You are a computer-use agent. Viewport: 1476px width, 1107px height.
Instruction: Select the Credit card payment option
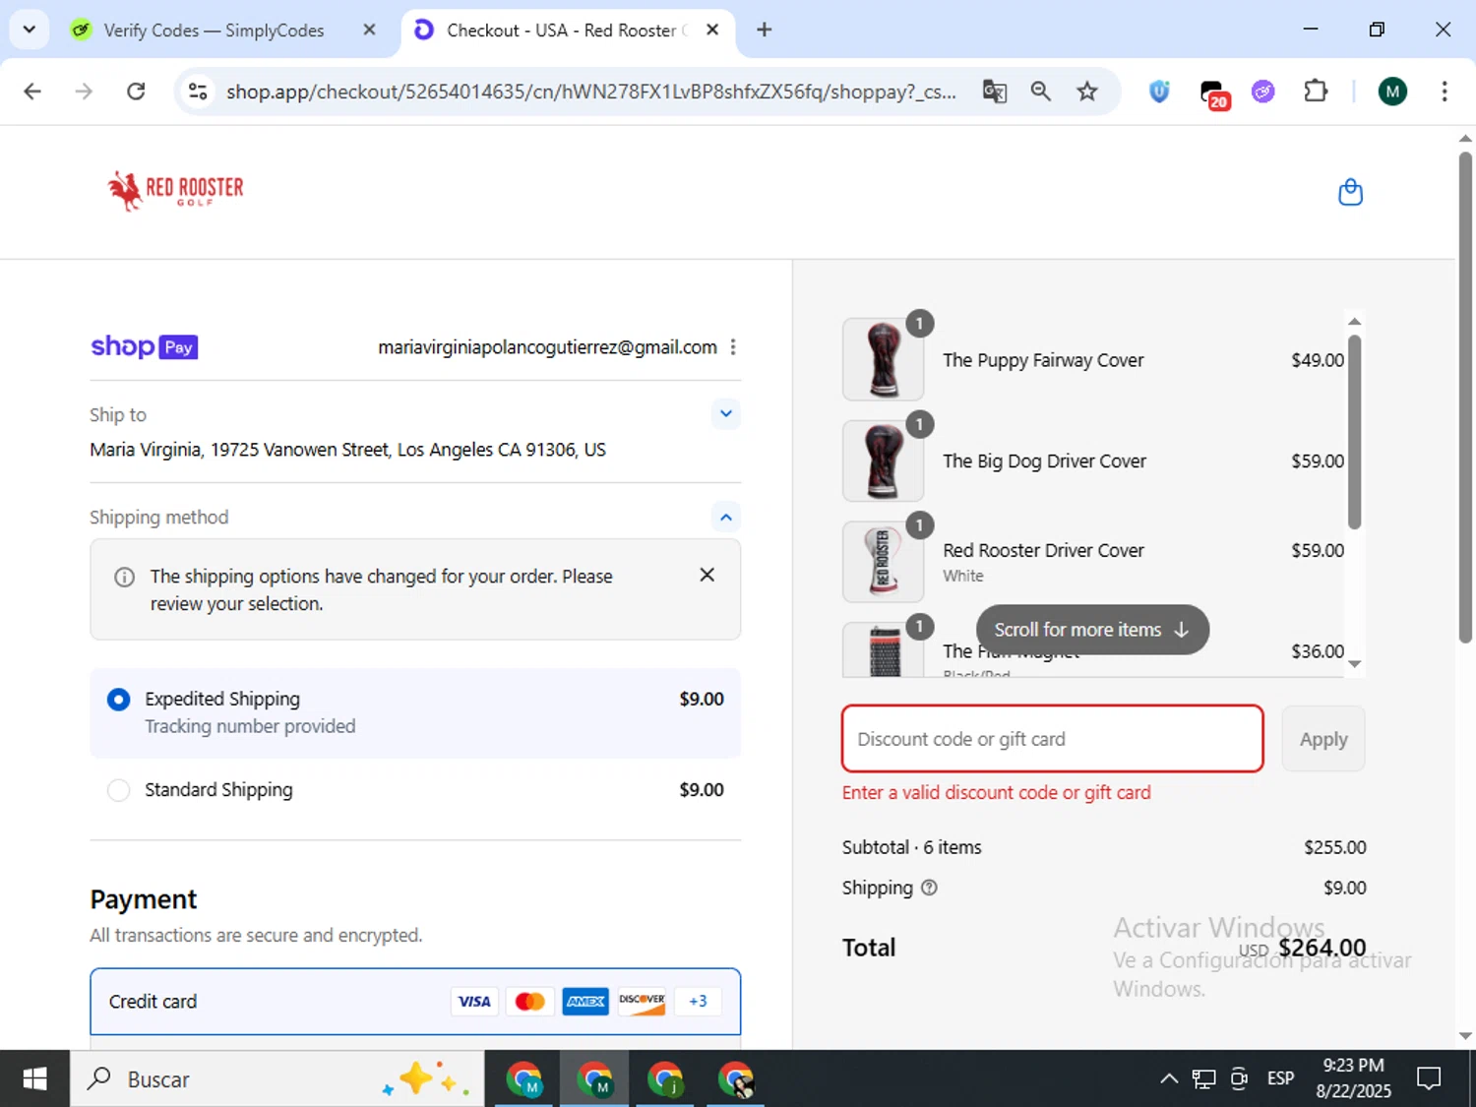415,1001
